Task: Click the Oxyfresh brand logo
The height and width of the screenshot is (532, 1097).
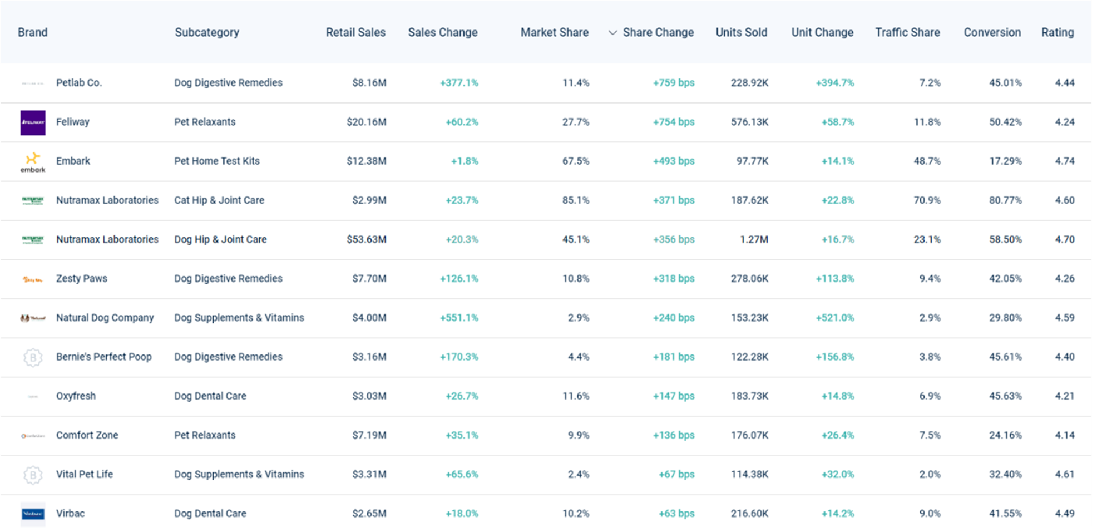Action: coord(33,397)
